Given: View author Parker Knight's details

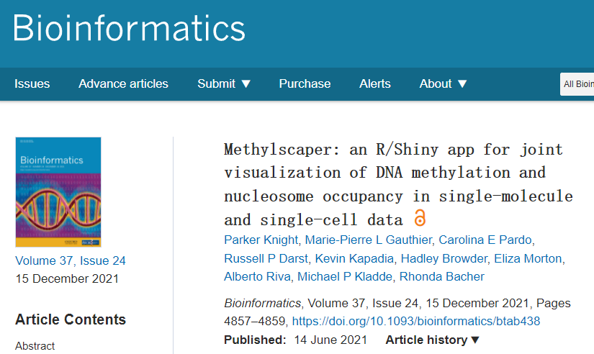Looking at the screenshot, I should (x=261, y=240).
